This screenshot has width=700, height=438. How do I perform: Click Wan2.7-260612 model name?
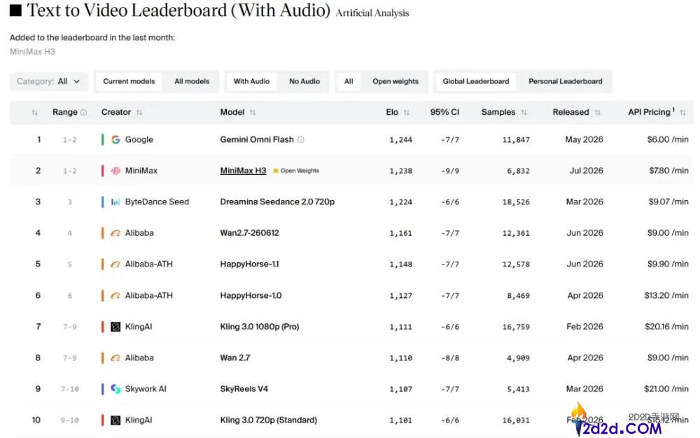[x=250, y=233]
